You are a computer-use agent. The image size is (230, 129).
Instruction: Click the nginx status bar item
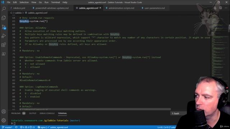[x=42, y=128]
